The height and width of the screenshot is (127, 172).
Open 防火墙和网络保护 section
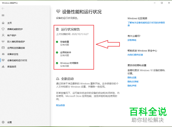(16, 42)
